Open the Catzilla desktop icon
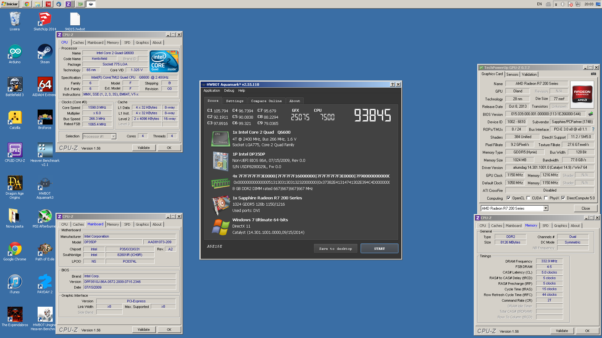602x338 pixels. pyautogui.click(x=15, y=120)
